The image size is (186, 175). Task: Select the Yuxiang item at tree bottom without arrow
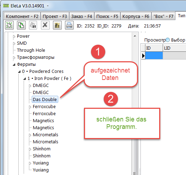click(41, 170)
